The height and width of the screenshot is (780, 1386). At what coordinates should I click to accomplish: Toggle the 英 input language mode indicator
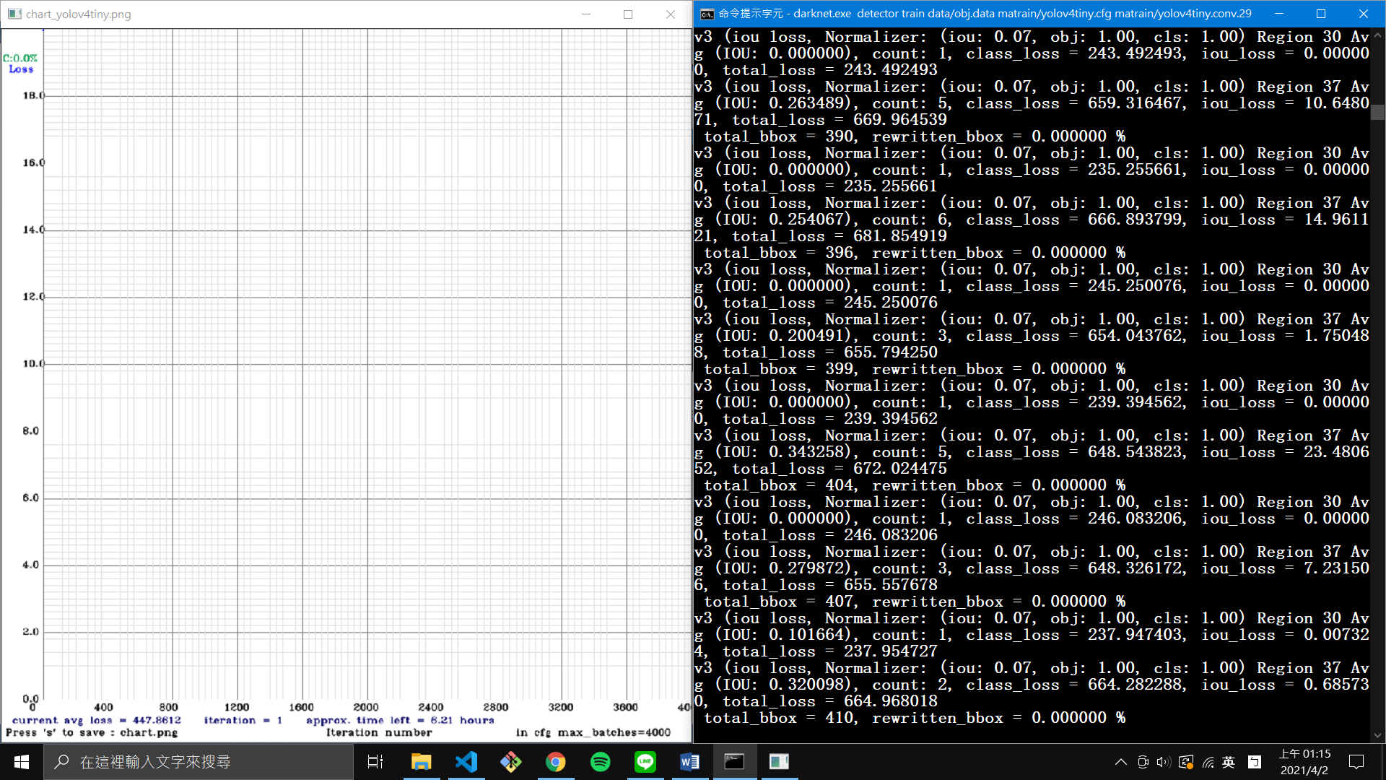(x=1229, y=762)
